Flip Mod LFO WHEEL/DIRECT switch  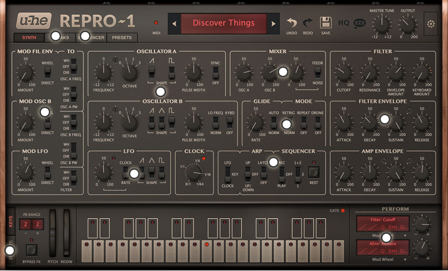click(x=47, y=172)
